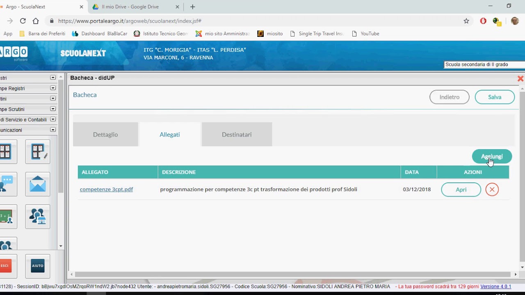Viewport: 525px width, 295px height.
Task: Click the Opera red extension icon
Action: click(483, 21)
